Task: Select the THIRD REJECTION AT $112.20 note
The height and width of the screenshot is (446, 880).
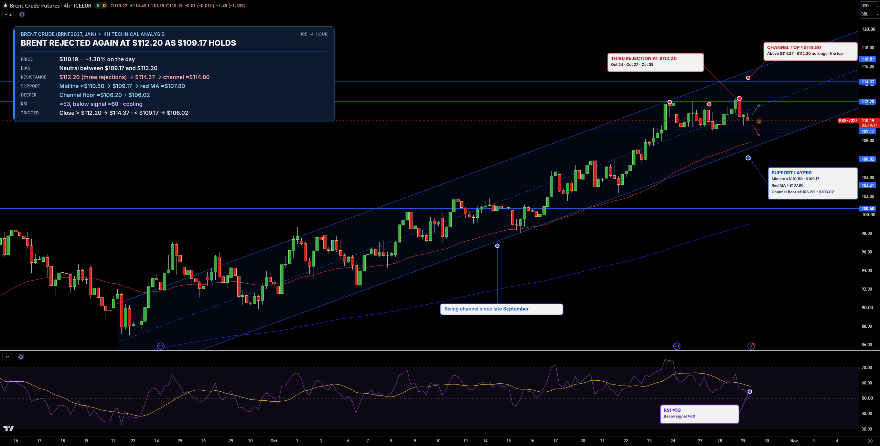Action: coord(655,62)
